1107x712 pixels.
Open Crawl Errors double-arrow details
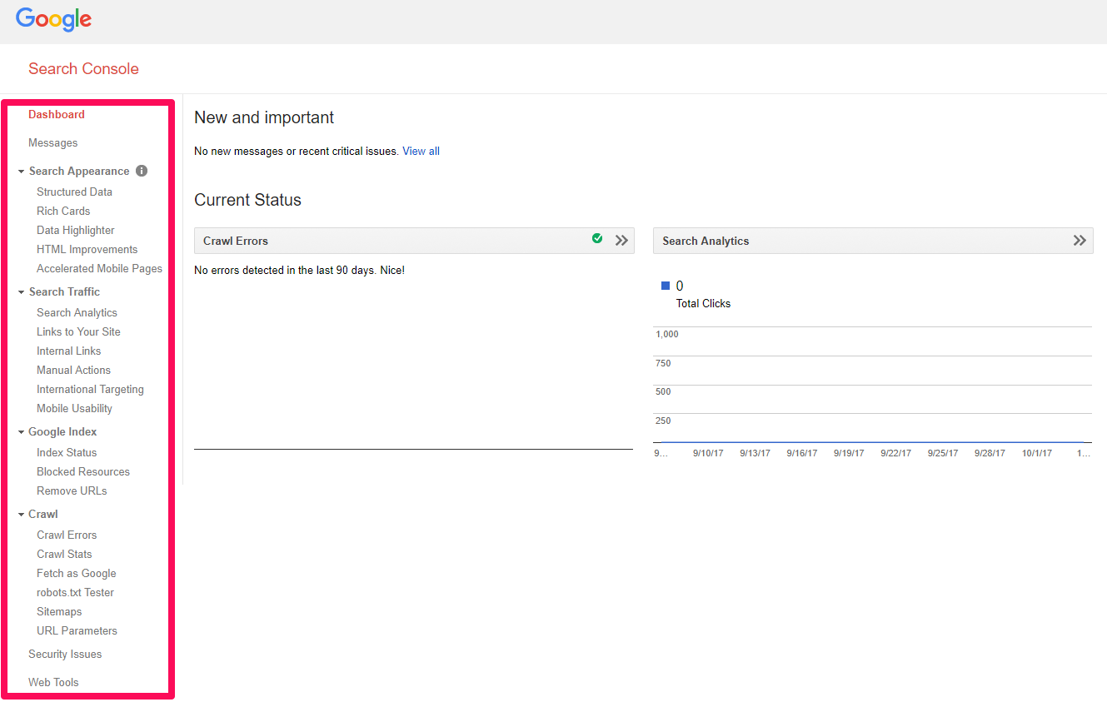coord(621,241)
